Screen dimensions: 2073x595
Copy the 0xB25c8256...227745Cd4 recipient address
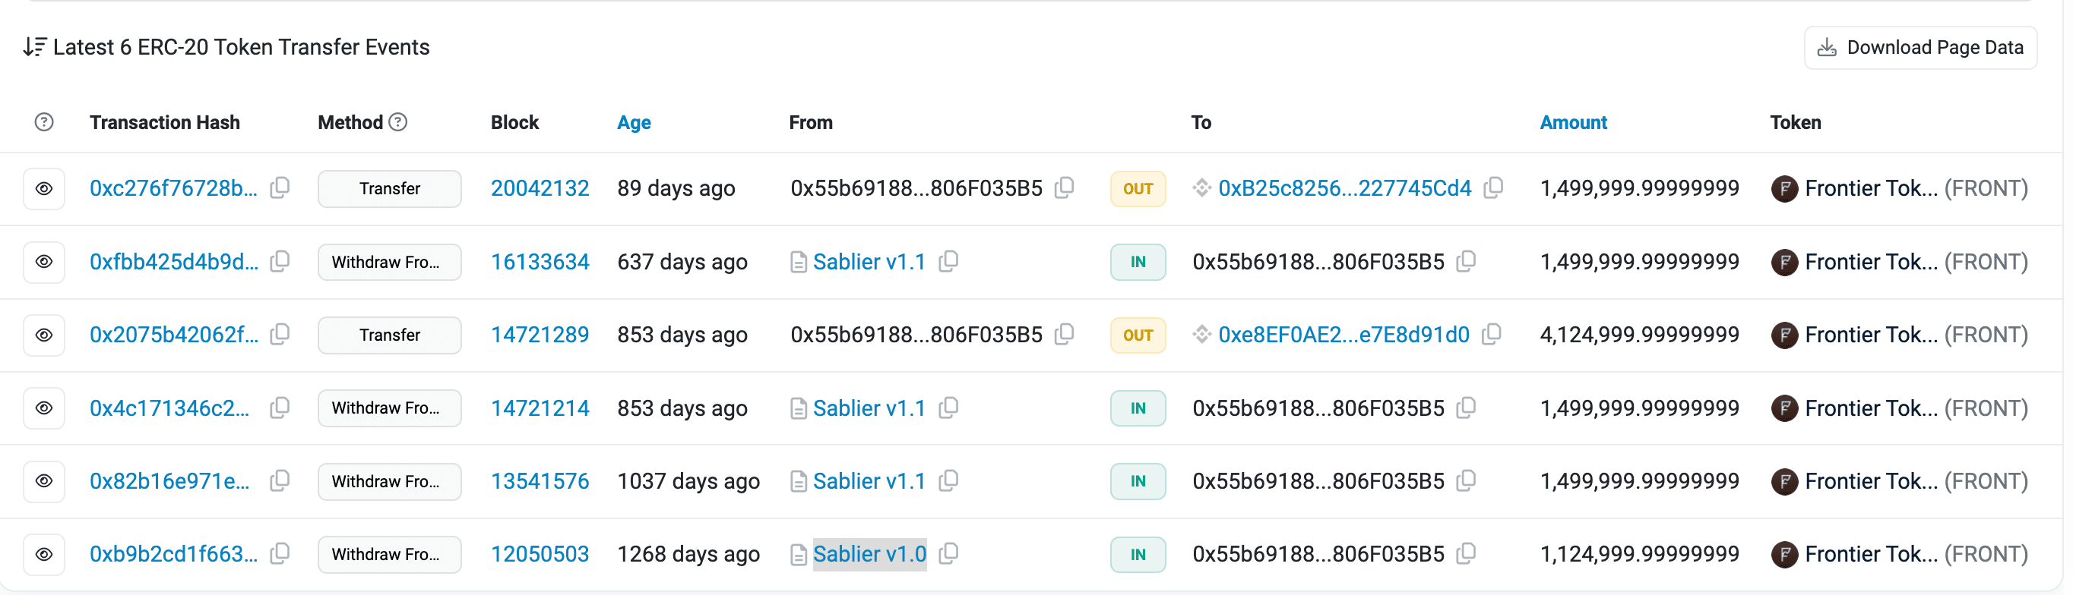[1492, 188]
